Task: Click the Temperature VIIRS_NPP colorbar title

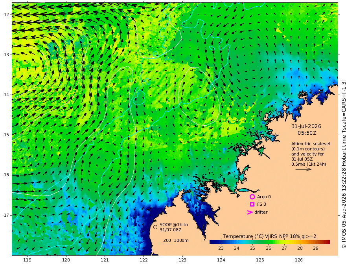Action: click(269, 236)
